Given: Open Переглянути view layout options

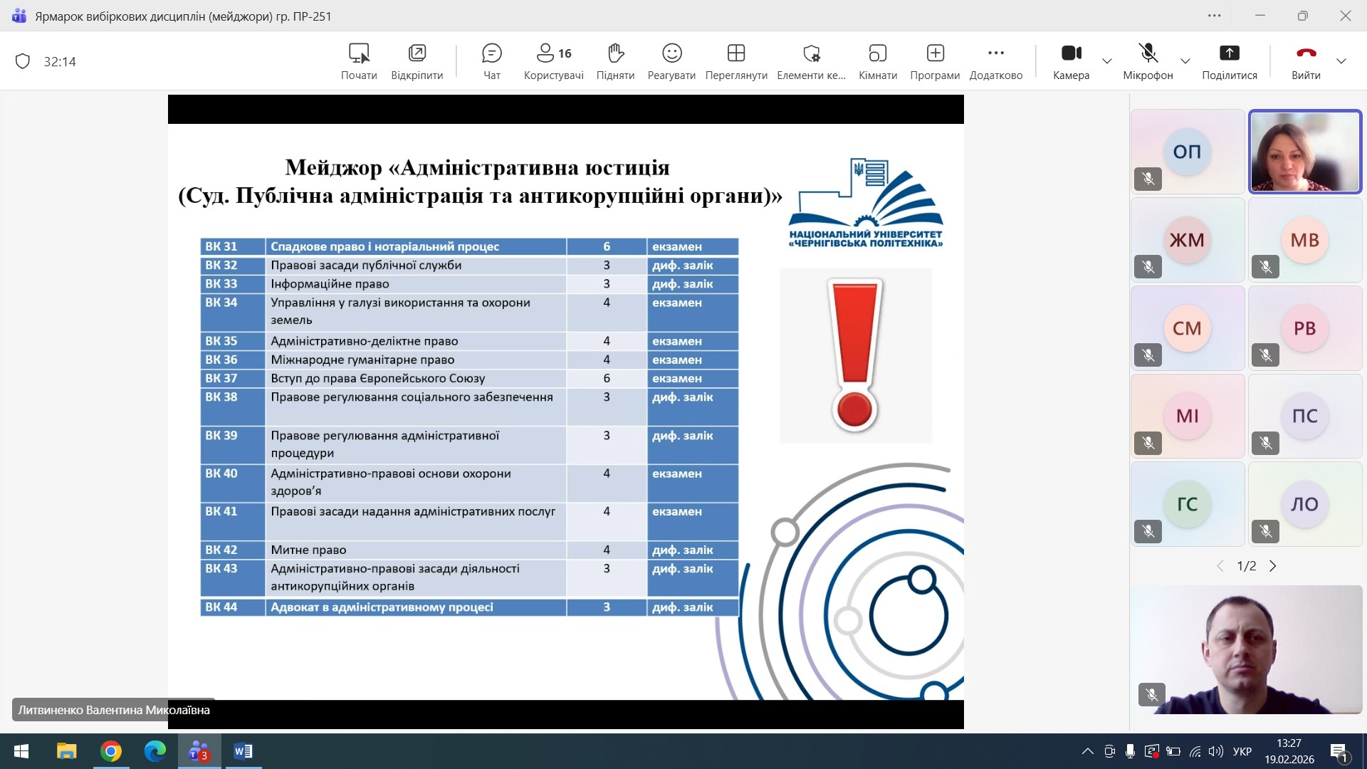Looking at the screenshot, I should pyautogui.click(x=735, y=61).
